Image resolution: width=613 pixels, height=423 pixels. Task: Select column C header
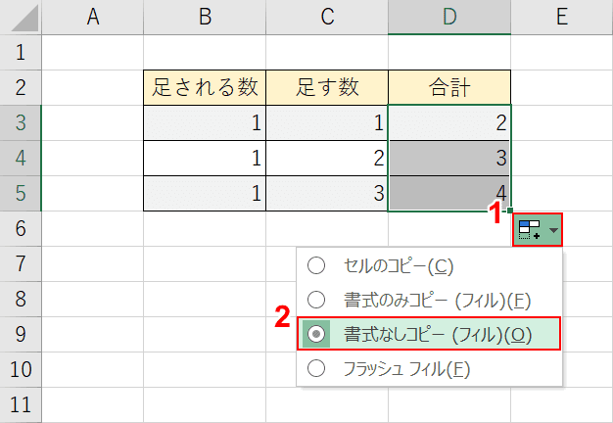327,18
